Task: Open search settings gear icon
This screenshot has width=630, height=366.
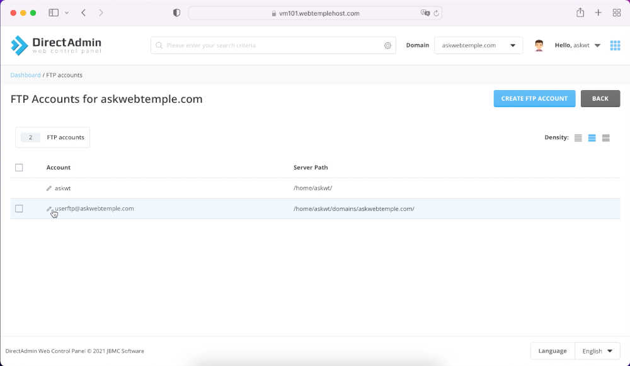Action: 387,45
